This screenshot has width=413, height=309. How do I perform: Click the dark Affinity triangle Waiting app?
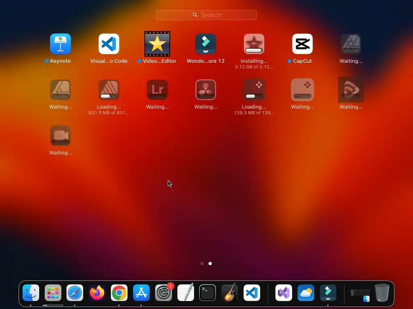(351, 44)
